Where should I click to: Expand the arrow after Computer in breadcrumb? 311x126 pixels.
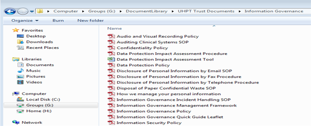click(x=83, y=11)
